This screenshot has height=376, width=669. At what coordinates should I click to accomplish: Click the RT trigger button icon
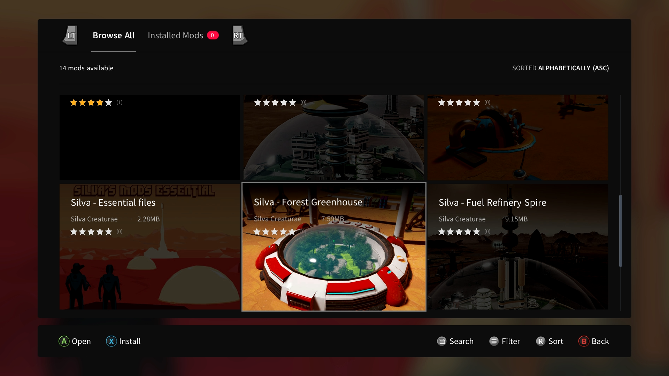pos(238,36)
